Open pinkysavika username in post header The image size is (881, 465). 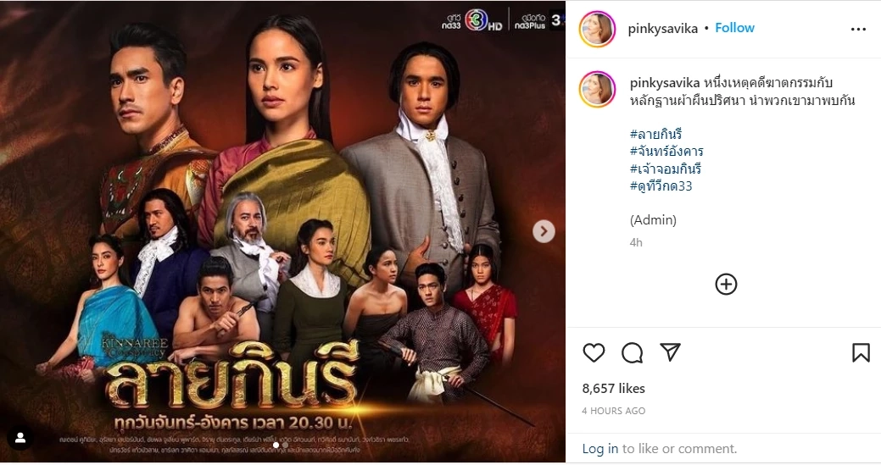662,29
